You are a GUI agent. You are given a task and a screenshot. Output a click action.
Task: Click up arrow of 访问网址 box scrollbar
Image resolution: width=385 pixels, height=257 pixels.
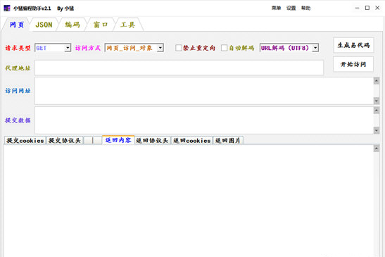(x=376, y=81)
